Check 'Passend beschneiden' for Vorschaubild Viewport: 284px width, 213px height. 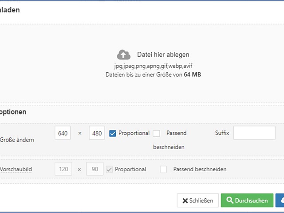point(164,169)
